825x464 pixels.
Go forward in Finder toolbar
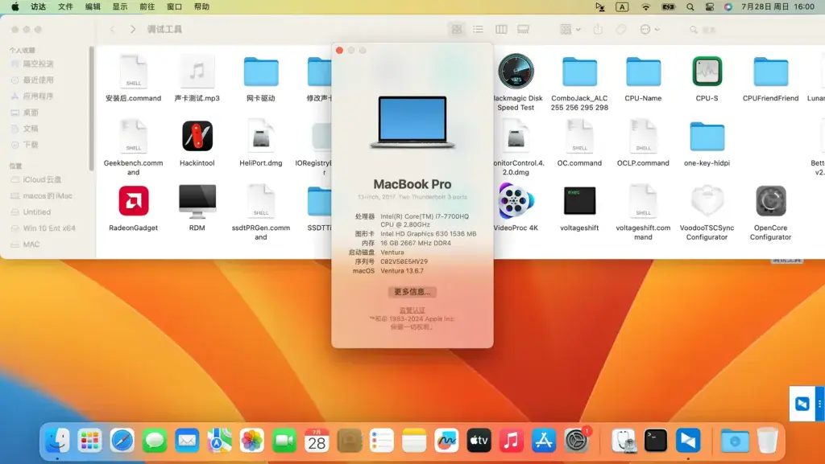pyautogui.click(x=133, y=30)
